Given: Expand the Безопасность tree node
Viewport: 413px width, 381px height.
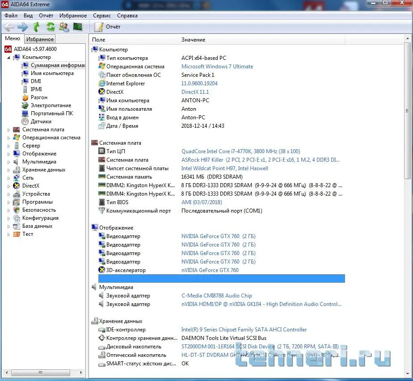Looking at the screenshot, I should (x=8, y=210).
